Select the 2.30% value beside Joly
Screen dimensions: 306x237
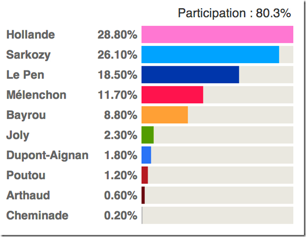pos(120,135)
